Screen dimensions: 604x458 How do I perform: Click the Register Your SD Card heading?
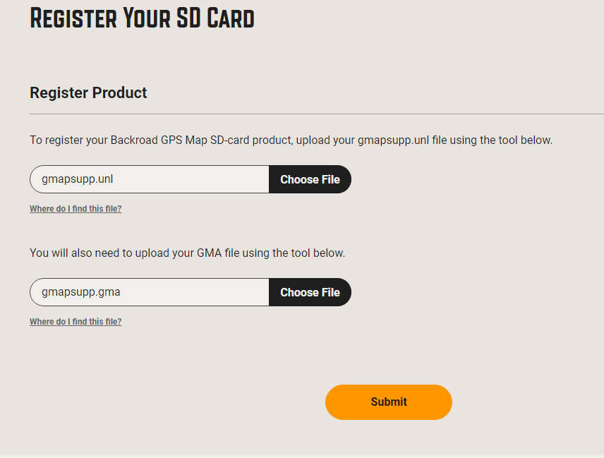pyautogui.click(x=142, y=18)
